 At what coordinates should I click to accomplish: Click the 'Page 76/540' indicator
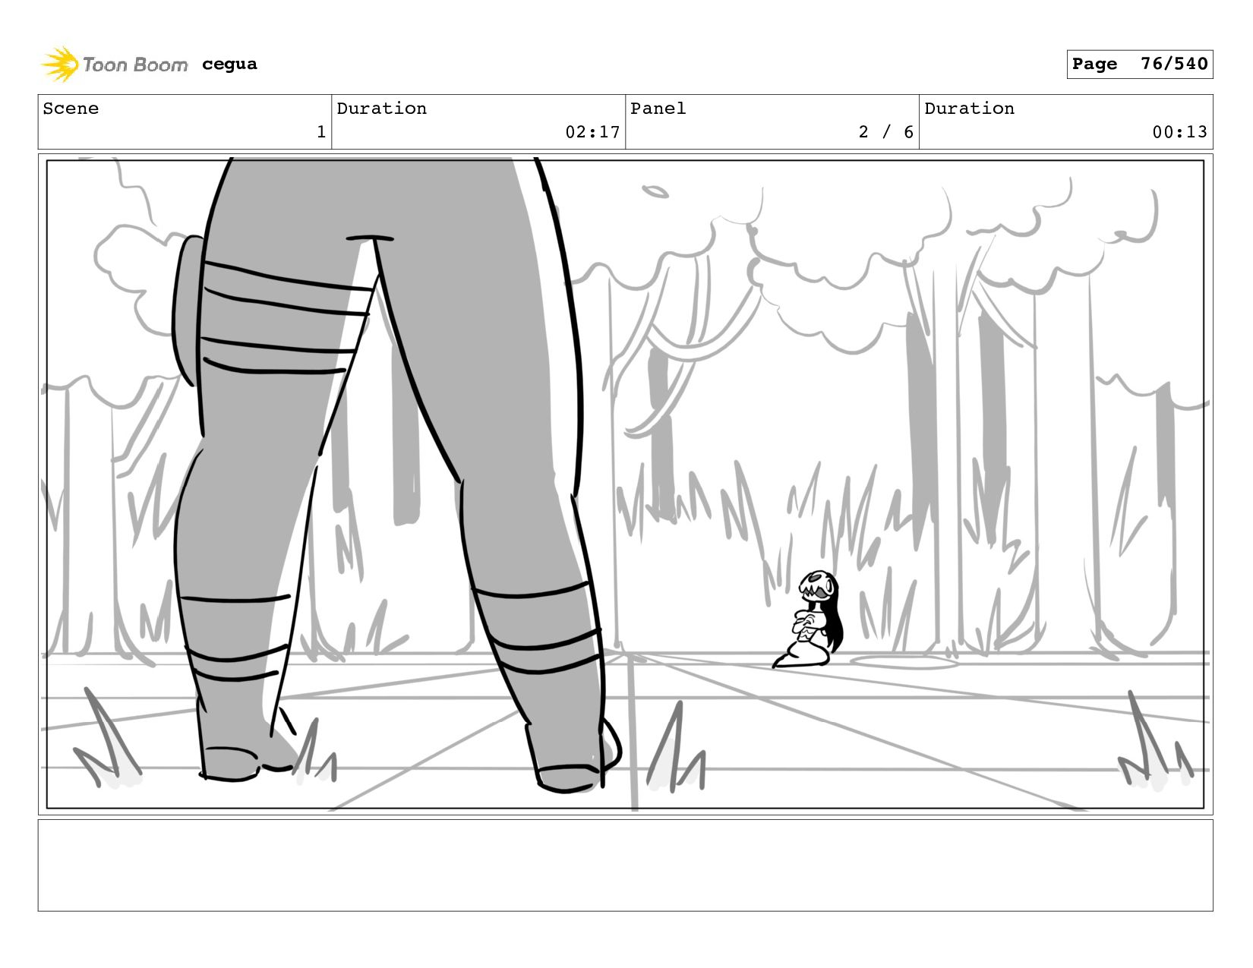[1139, 64]
